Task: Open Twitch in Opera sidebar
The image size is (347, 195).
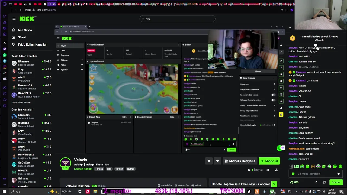Action: (5, 49)
